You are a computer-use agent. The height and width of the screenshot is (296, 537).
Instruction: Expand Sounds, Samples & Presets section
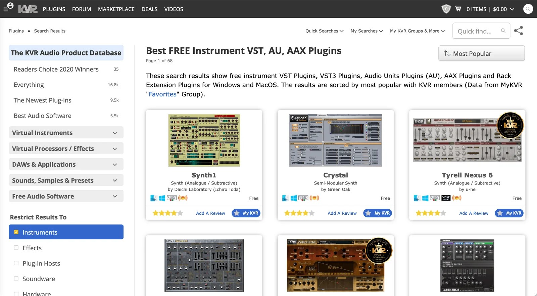click(x=66, y=180)
